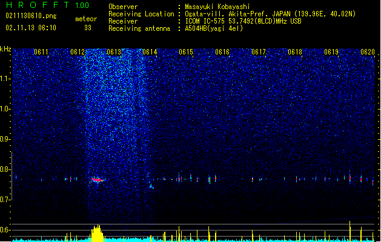Select the filename 0211130610.png
This screenshot has width=381, height=242.
pyautogui.click(x=31, y=16)
